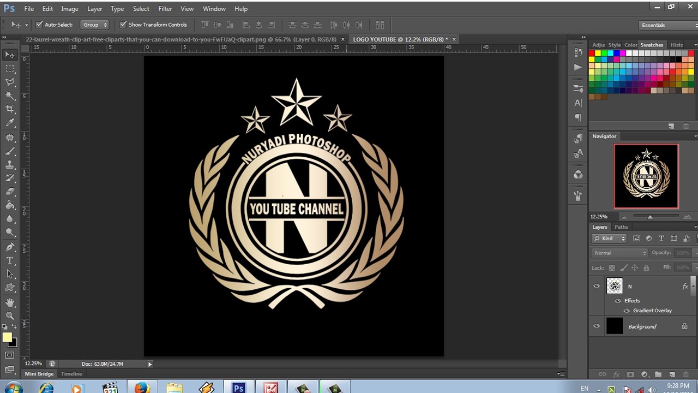Viewport: 698px width, 393px height.
Task: Open the Timeline tab
Action: click(x=71, y=374)
